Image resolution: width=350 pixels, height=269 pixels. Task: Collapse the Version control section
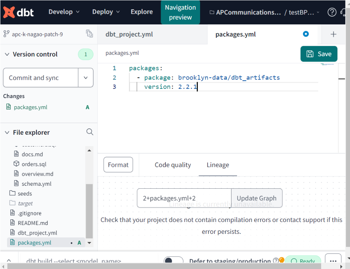point(7,54)
